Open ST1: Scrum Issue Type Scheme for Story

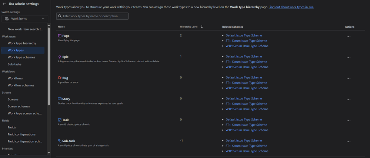tap(246, 104)
